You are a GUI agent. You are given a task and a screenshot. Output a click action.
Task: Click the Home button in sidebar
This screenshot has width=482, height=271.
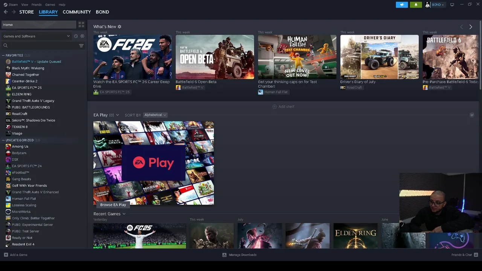coord(39,25)
